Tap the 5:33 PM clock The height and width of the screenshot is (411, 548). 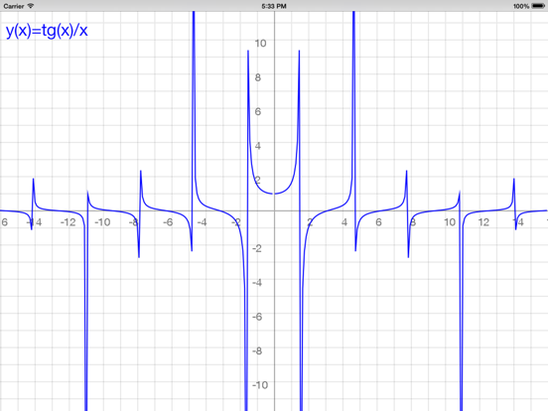coord(274,6)
